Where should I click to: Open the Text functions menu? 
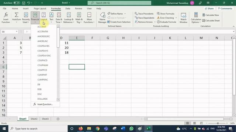pos(51,18)
